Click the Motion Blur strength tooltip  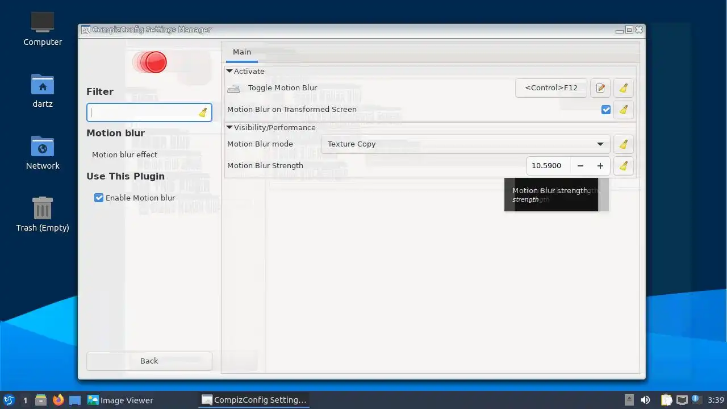551,195
